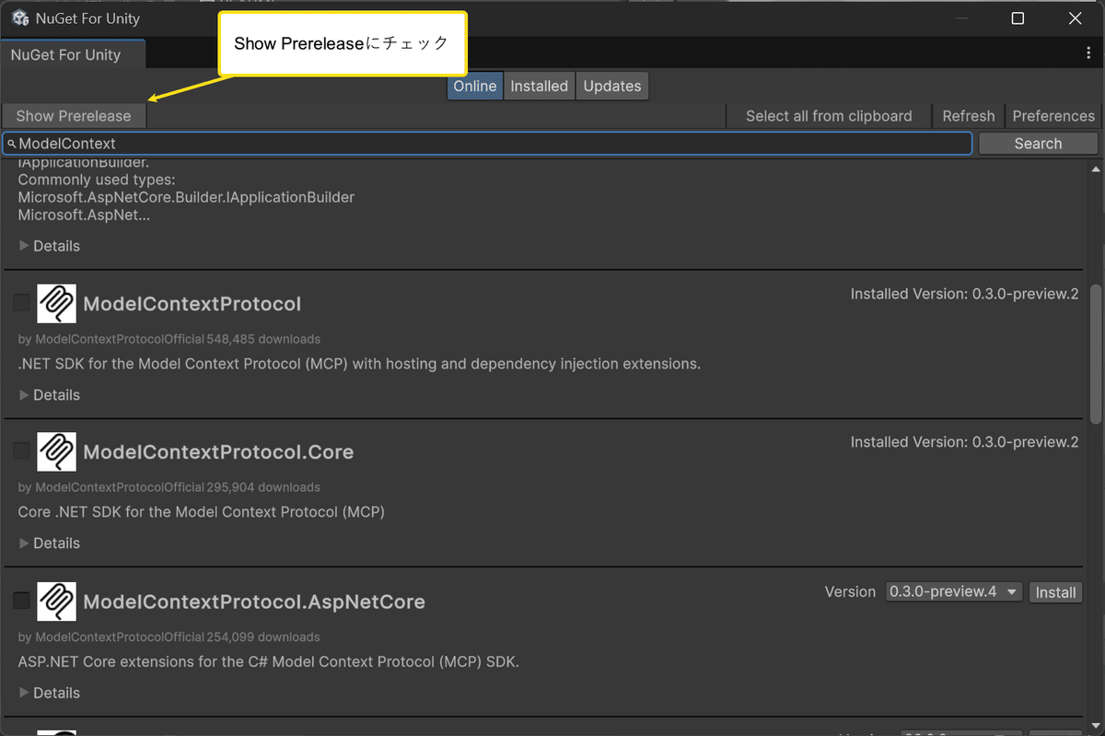
Task: Tick the ModelContextProtocol.AspNetCore package checkbox
Action: pyautogui.click(x=21, y=600)
